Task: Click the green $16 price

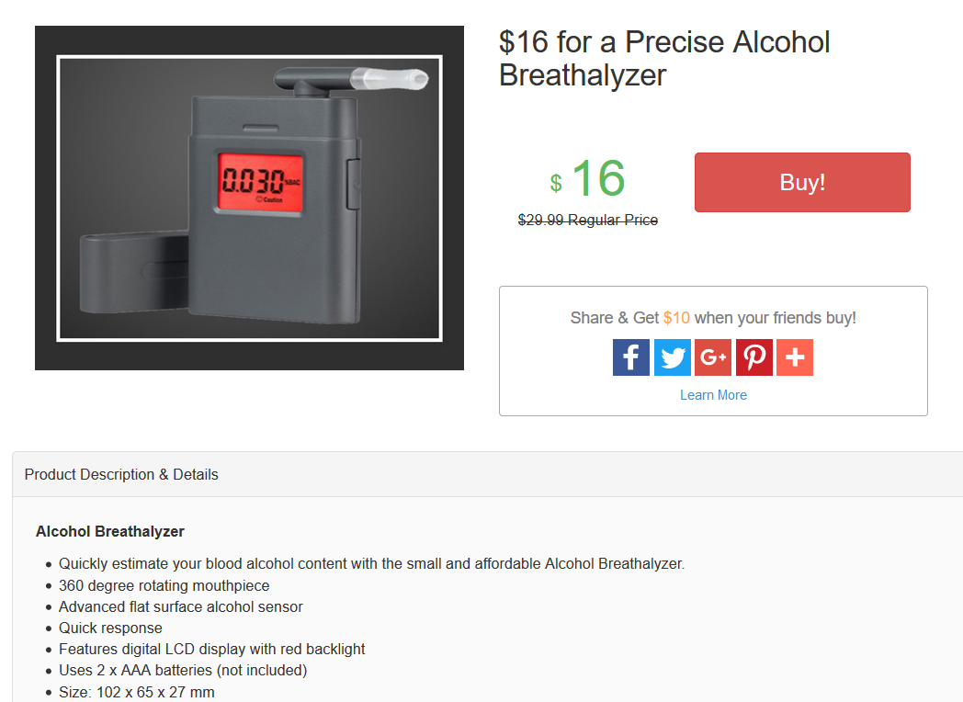Action: (589, 179)
